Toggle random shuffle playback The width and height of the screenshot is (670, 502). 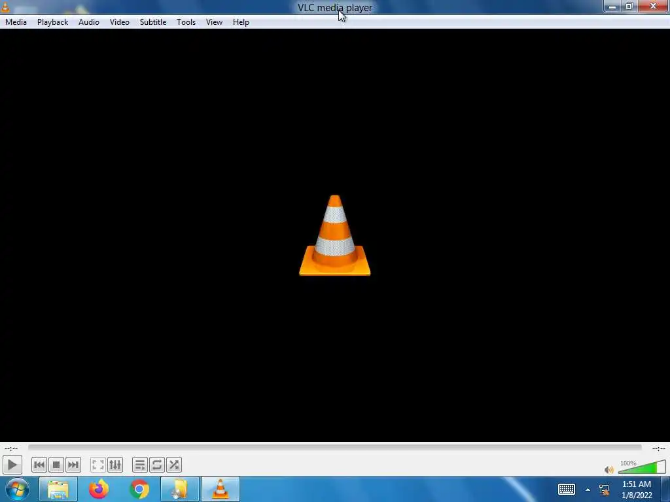click(174, 465)
